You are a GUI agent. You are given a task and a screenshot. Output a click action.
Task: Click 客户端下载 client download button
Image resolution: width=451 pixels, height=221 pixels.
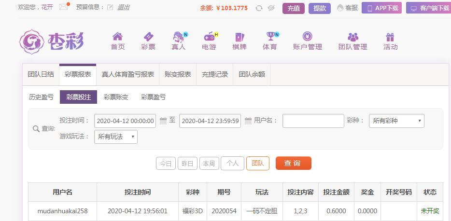coord(429,8)
